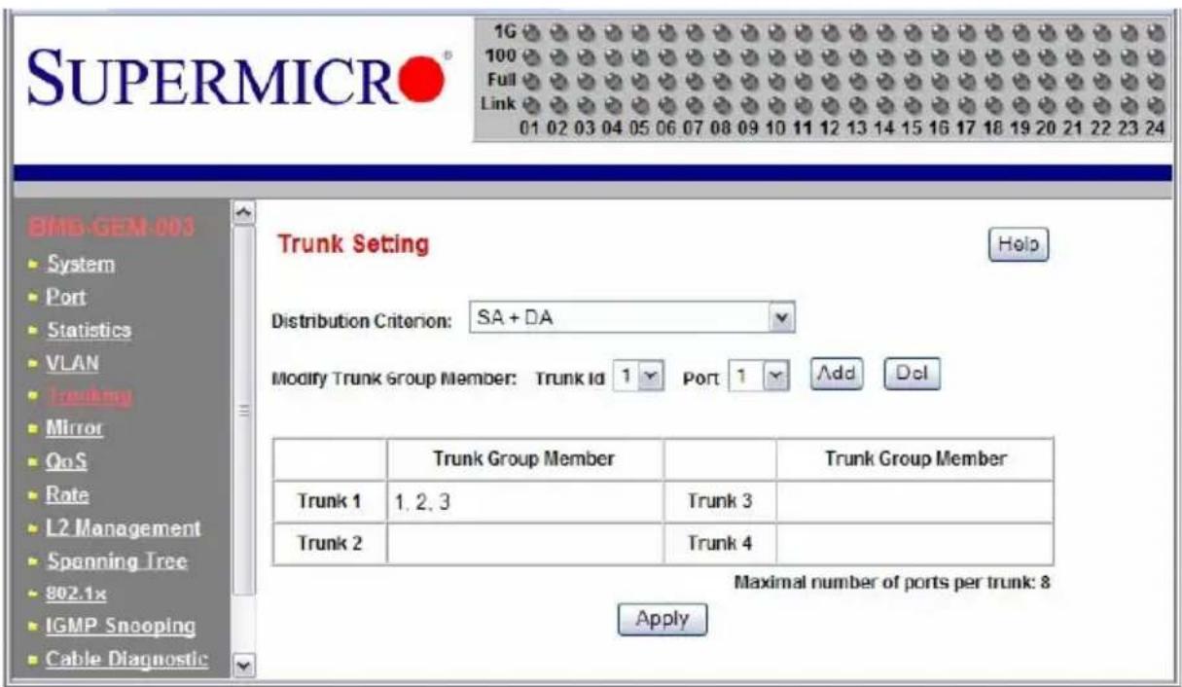Open the Rate settings link
The height and width of the screenshot is (687, 1182).
pyautogui.click(x=69, y=494)
